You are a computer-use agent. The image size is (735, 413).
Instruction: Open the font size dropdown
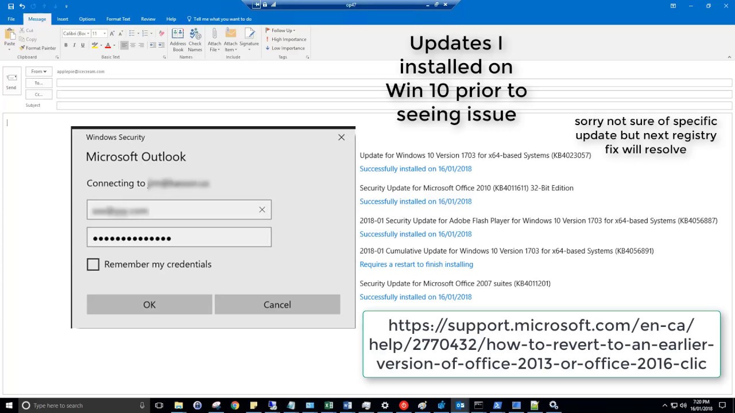[x=104, y=33]
